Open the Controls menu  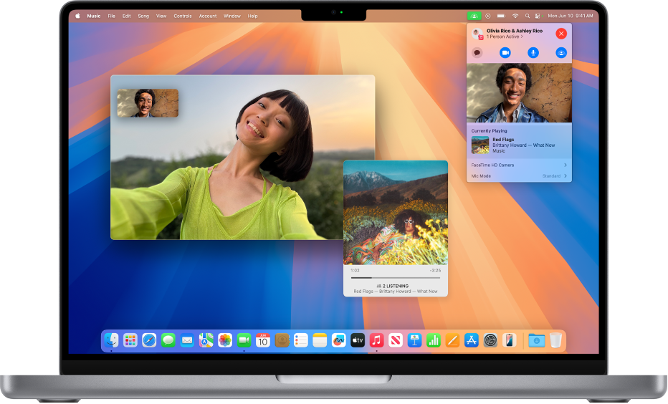[x=183, y=15]
